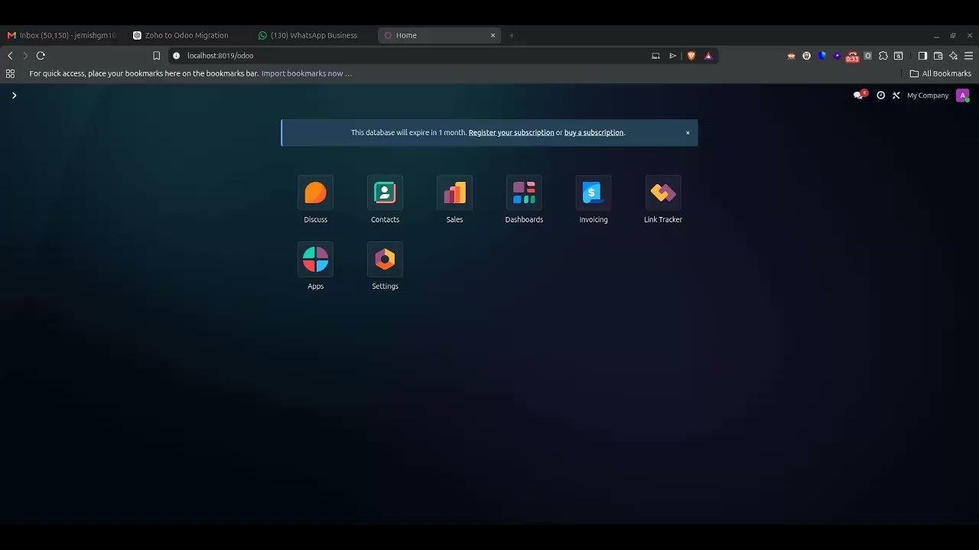Close the Home tab
The width and height of the screenshot is (979, 550).
click(493, 35)
